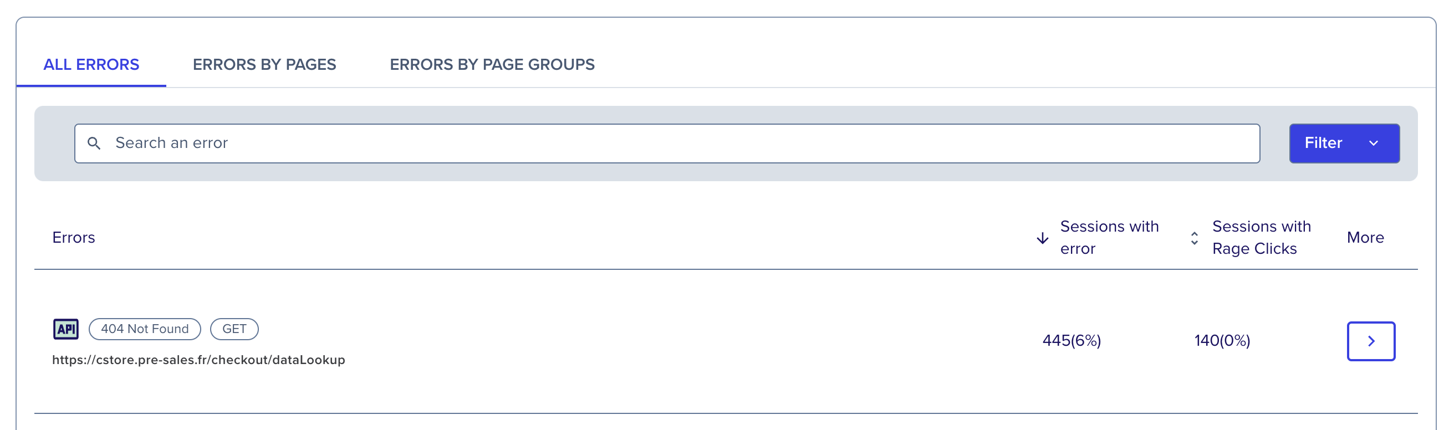
Task: Click the More column header
Action: 1365,238
